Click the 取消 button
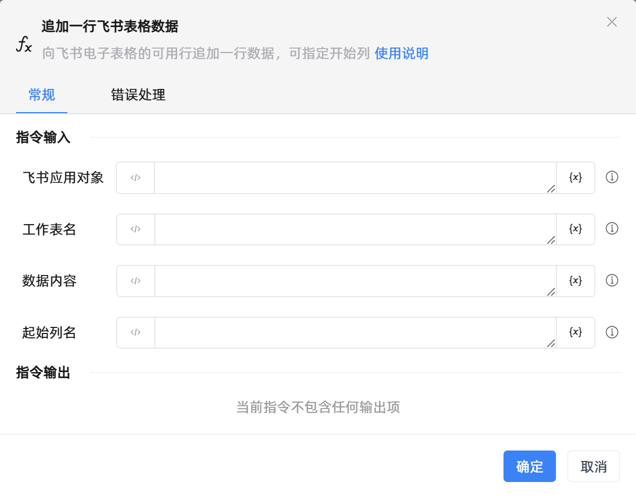636x498 pixels. (x=593, y=467)
